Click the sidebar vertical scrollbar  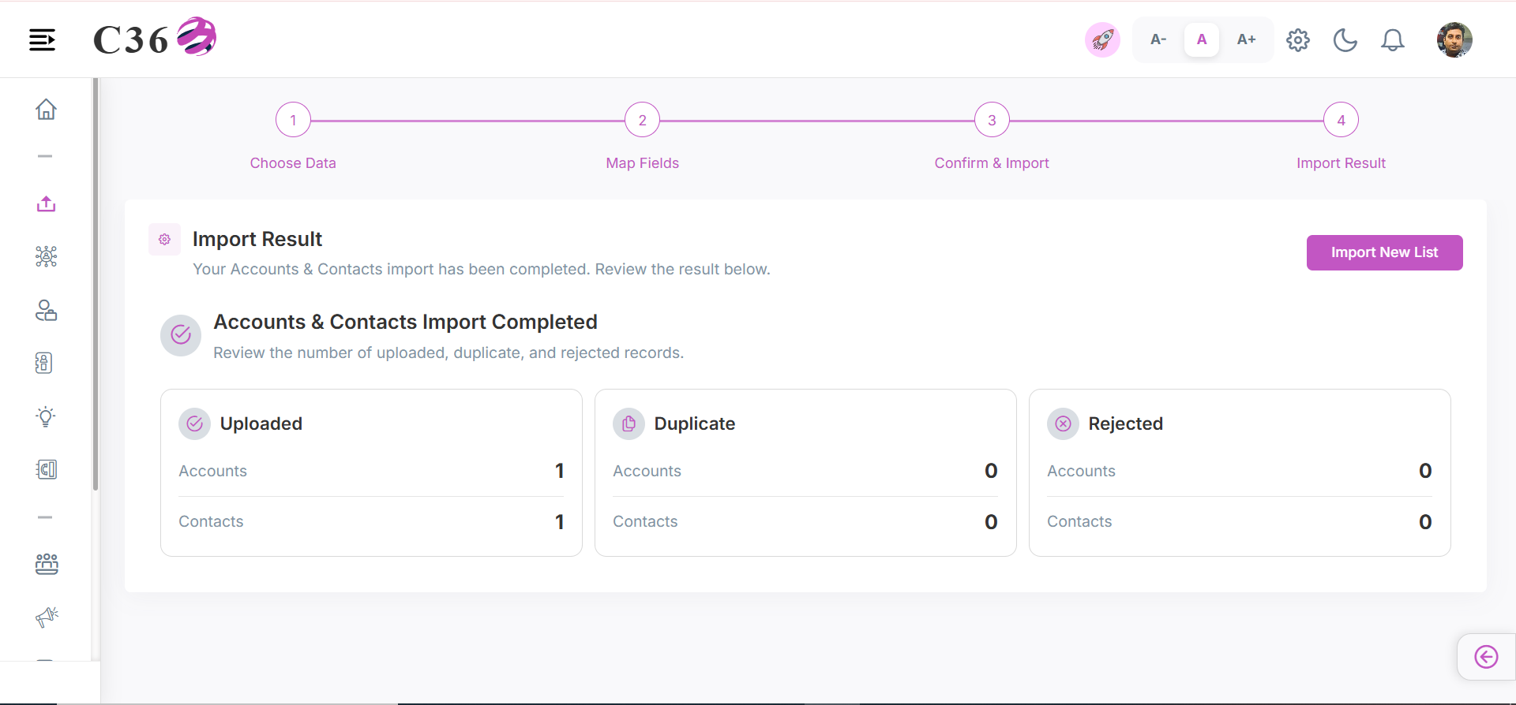[x=96, y=284]
